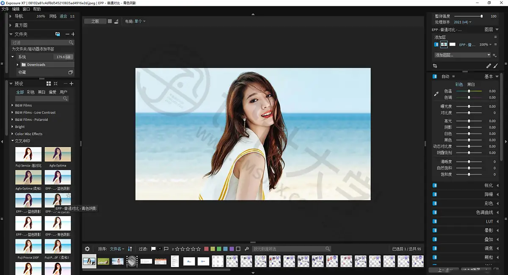This screenshot has height=275, width=508.
Task: Open the filmstrip settings gear
Action: pyautogui.click(x=87, y=249)
